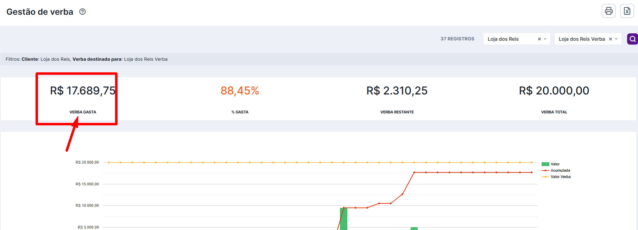
Task: Click the printer icon to print report
Action: coord(608,11)
